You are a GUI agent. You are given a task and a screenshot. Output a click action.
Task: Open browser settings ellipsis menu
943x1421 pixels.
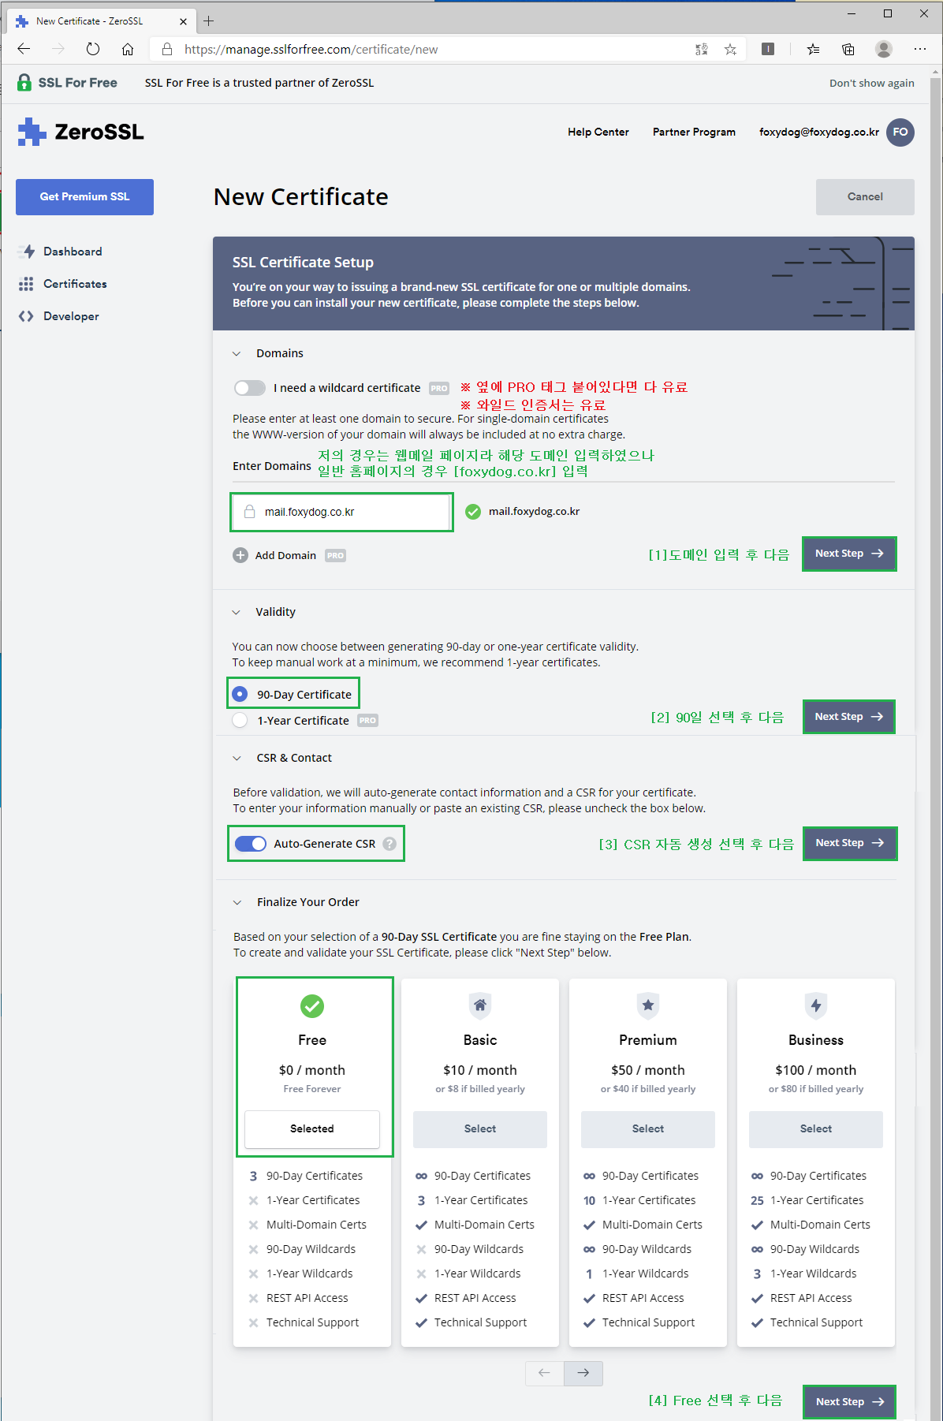(920, 49)
